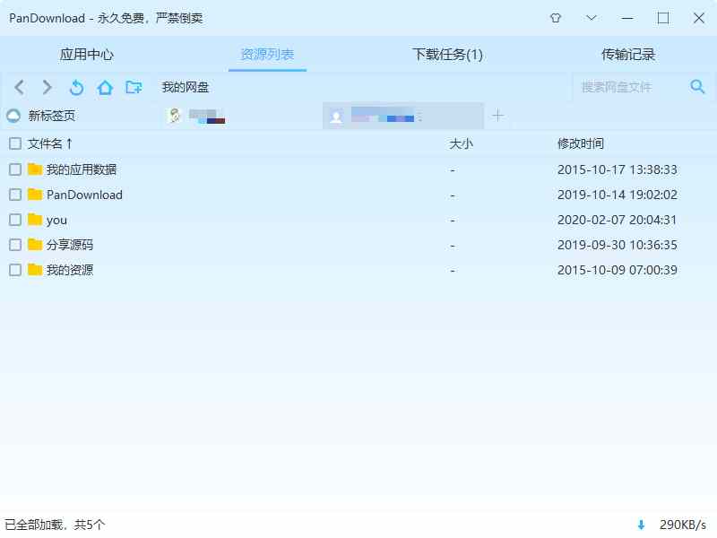Toggle the select-all checkbox by 文件名
717x538 pixels.
pyautogui.click(x=15, y=143)
